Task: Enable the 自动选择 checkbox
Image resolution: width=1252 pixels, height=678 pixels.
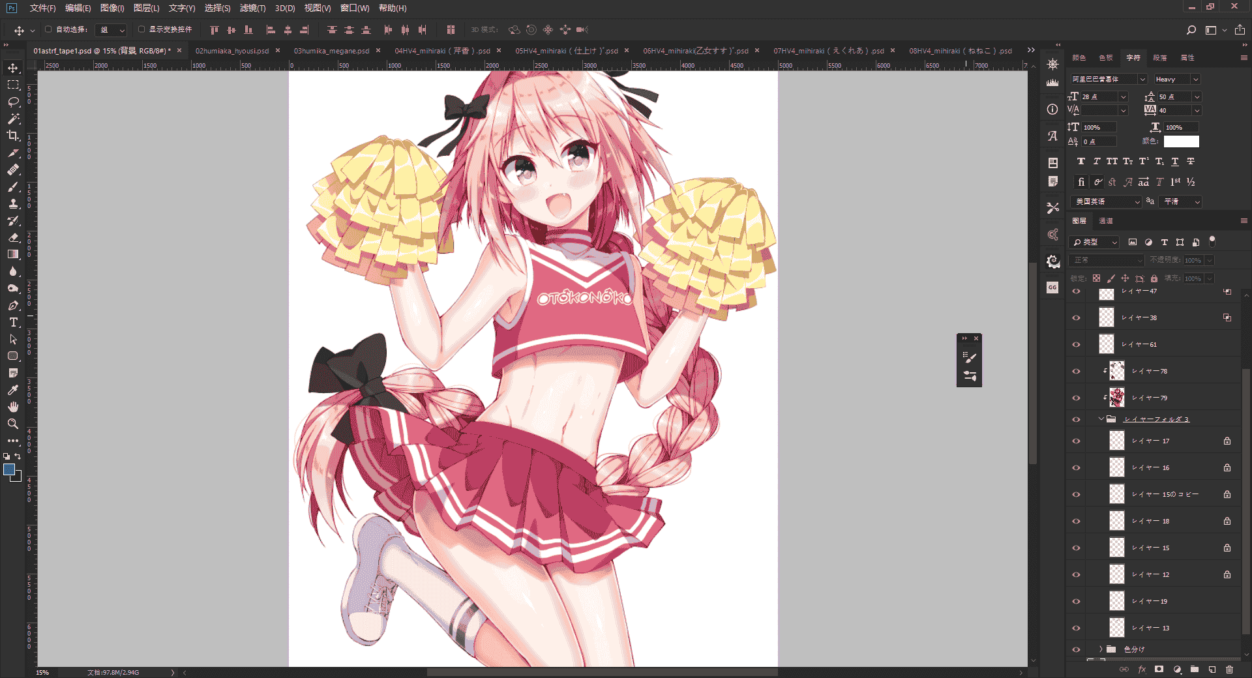Action: tap(48, 29)
